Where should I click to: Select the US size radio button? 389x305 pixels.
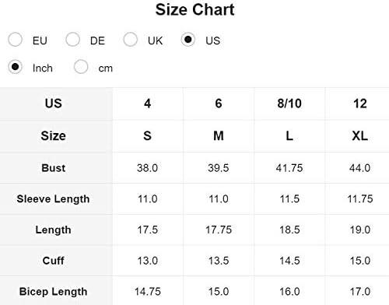(x=188, y=40)
